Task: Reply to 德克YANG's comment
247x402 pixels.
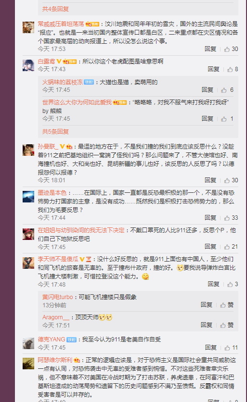Action: [x=211, y=347]
